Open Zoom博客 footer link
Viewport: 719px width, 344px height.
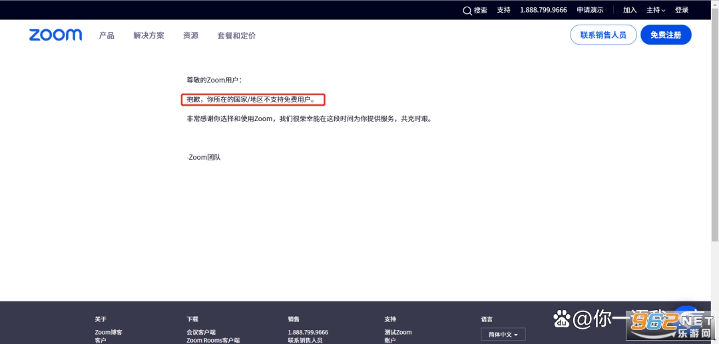(109, 332)
